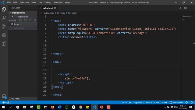
Task: Open Sticky Notes from the taskbar
Action: 87,107
